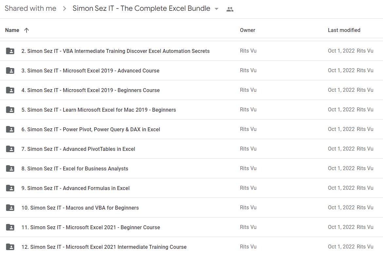383x255 pixels.
Task: Click owner Rits Vu in Advanced Formulas row
Action: click(x=248, y=188)
